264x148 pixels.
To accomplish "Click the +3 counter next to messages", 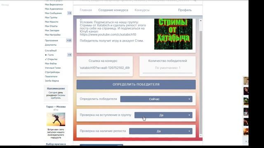I will (70, 13).
